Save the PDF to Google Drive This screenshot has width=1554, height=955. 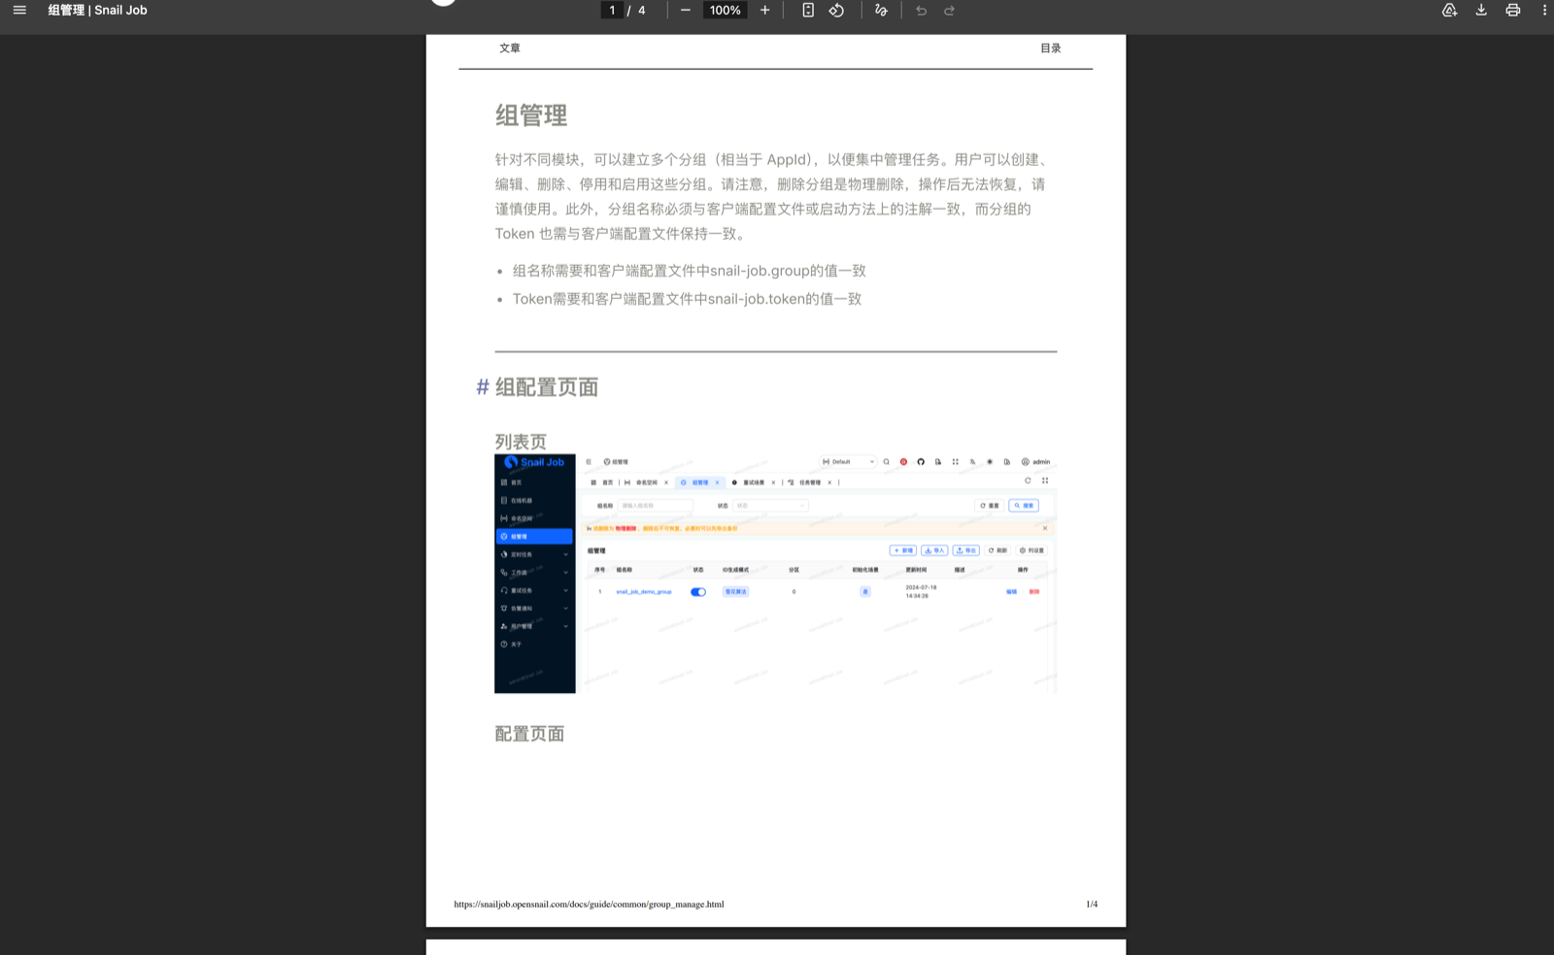(1449, 11)
